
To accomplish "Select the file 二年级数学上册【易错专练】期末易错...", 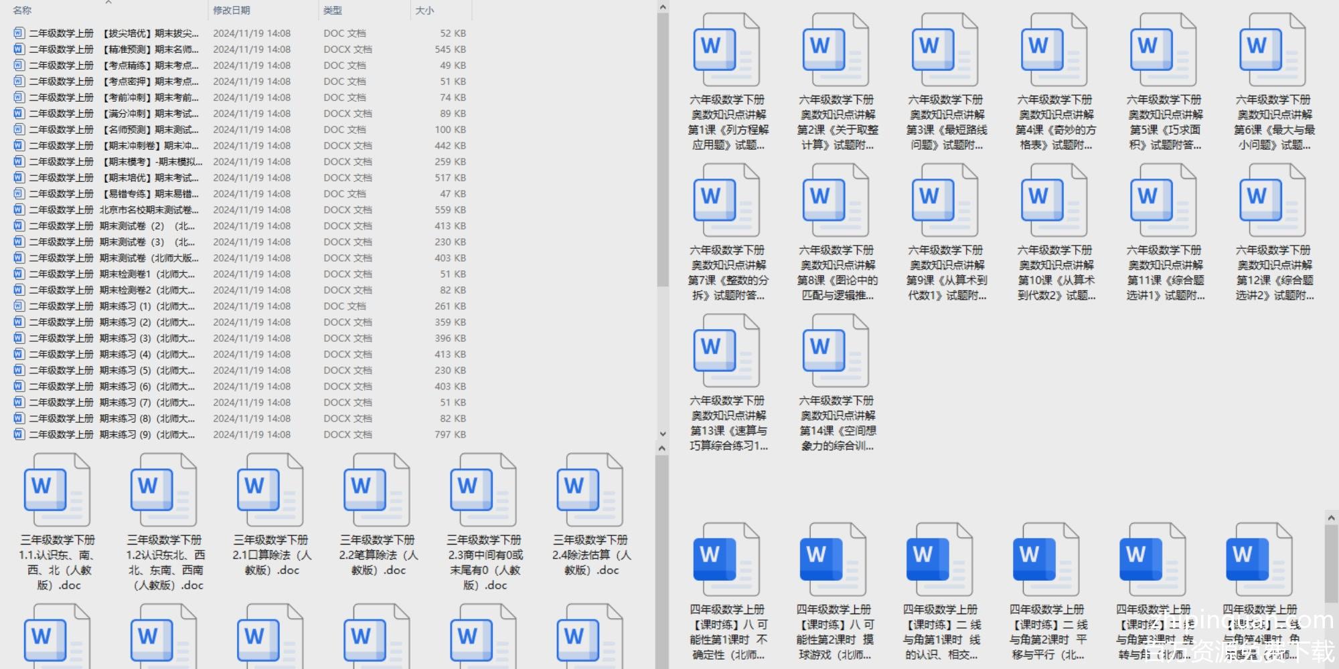I will 114,193.
